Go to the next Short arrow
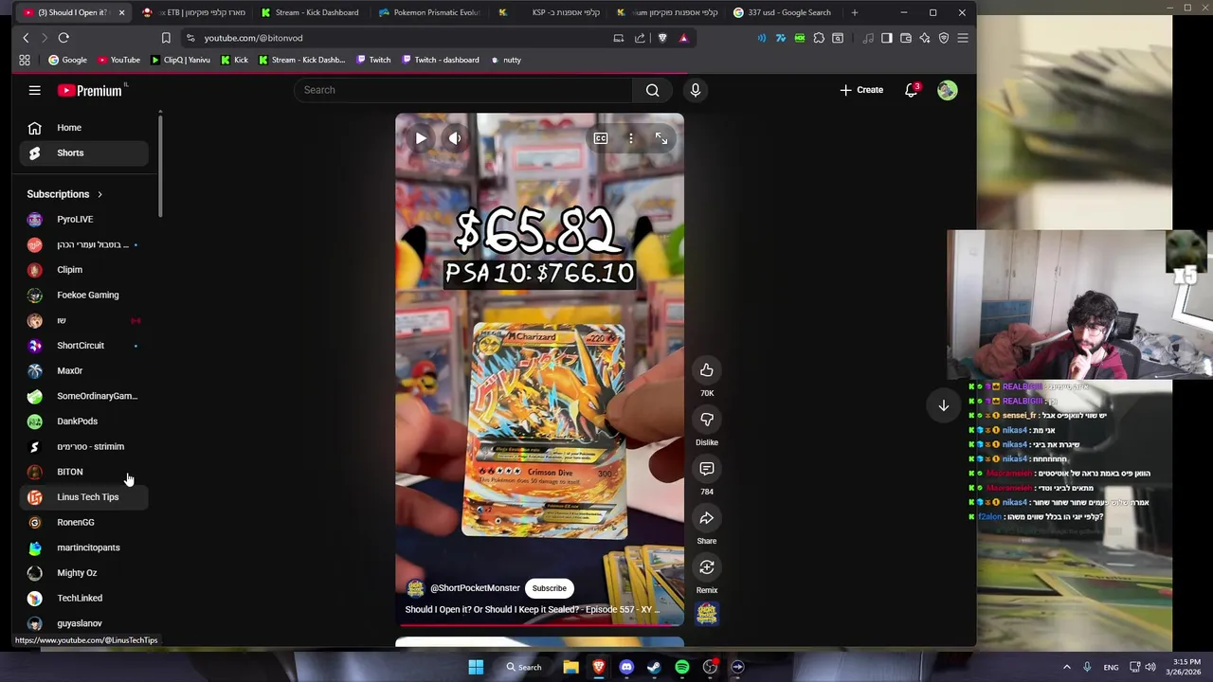The width and height of the screenshot is (1213, 682). pos(943,405)
